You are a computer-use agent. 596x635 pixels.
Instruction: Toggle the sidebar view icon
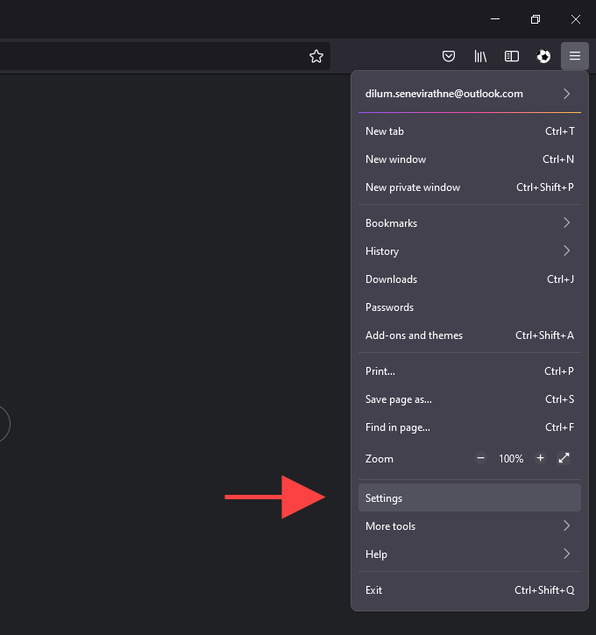click(512, 56)
